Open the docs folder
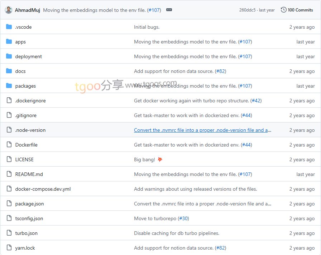The image size is (321, 255). click(20, 71)
